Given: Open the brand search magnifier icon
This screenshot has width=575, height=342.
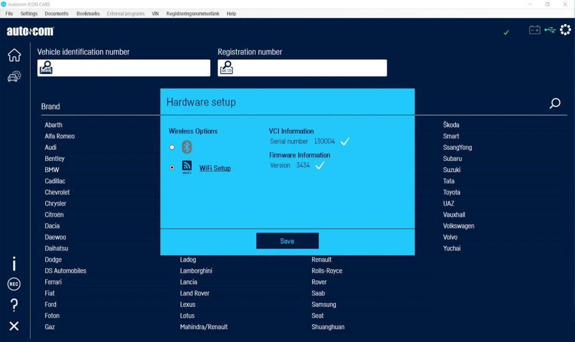Looking at the screenshot, I should point(555,103).
